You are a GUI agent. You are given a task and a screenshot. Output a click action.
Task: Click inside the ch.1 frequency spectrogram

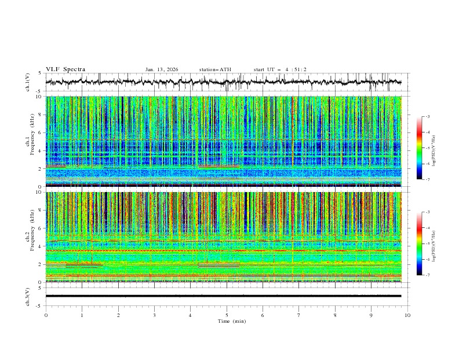[x=226, y=141]
